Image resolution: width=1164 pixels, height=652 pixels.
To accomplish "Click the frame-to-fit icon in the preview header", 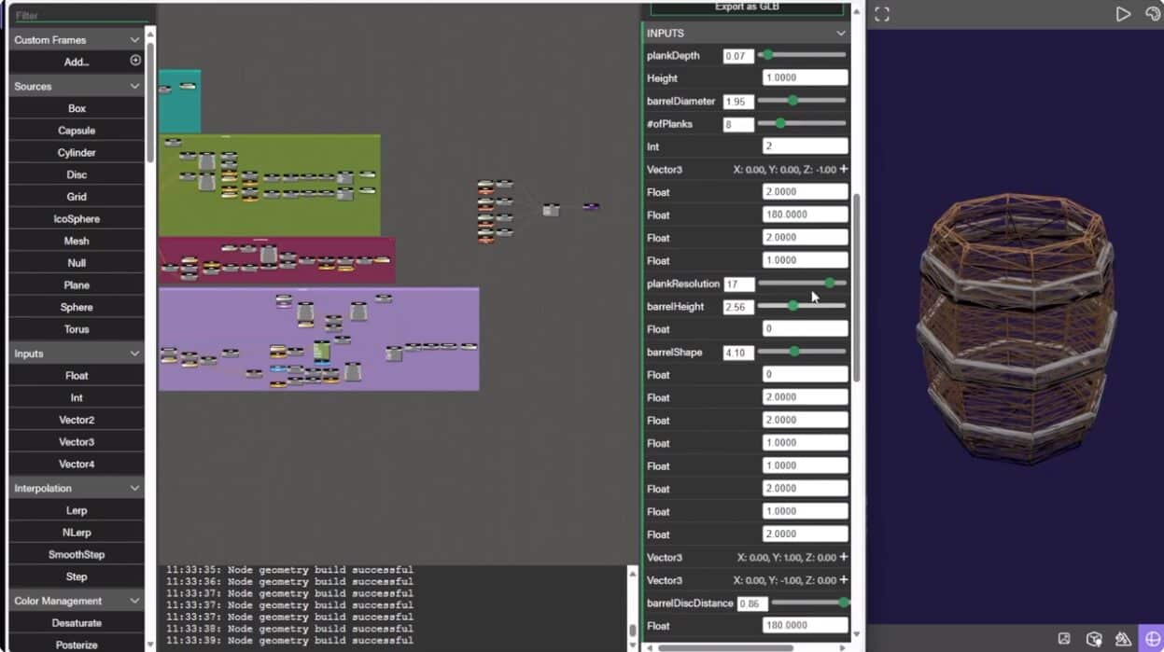I will pyautogui.click(x=882, y=14).
